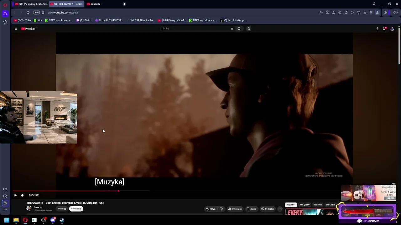This screenshot has height=225, width=401.
Task: Open the snapshot camera icon in toolbar
Action: [x=334, y=12]
